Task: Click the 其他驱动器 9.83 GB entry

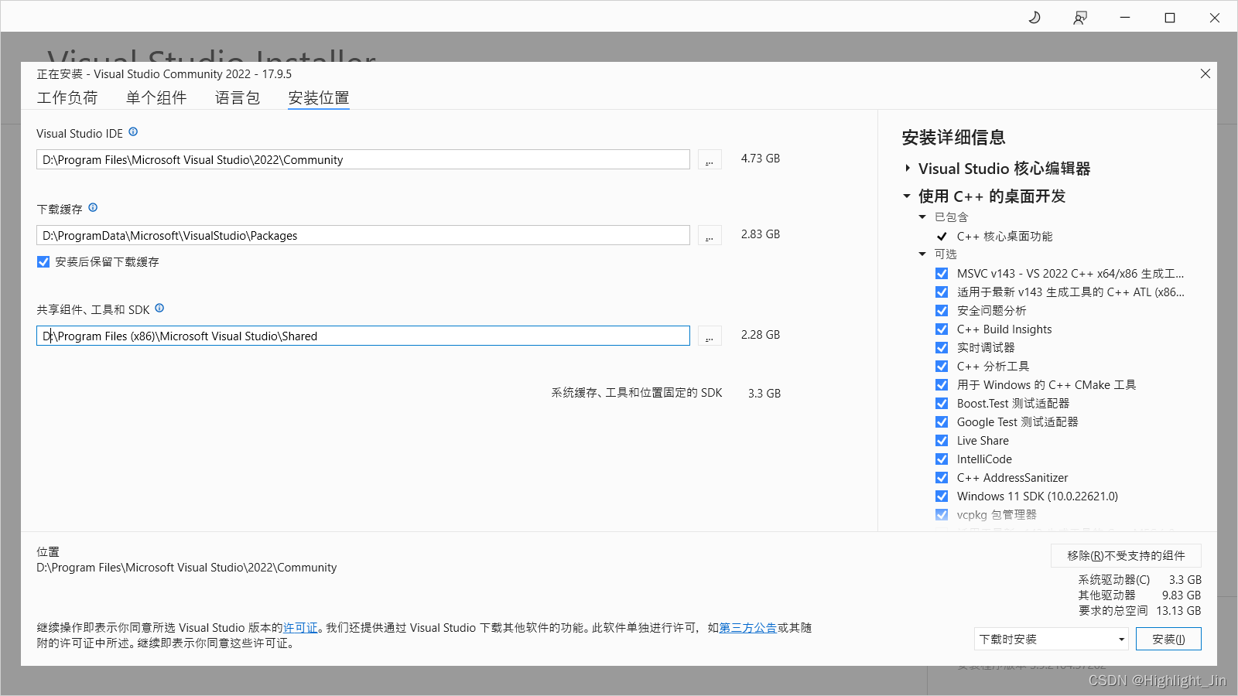Action: click(x=1140, y=595)
